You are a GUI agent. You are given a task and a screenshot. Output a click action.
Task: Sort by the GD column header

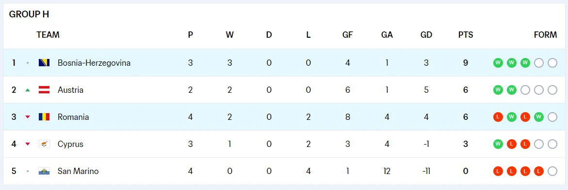coord(426,35)
